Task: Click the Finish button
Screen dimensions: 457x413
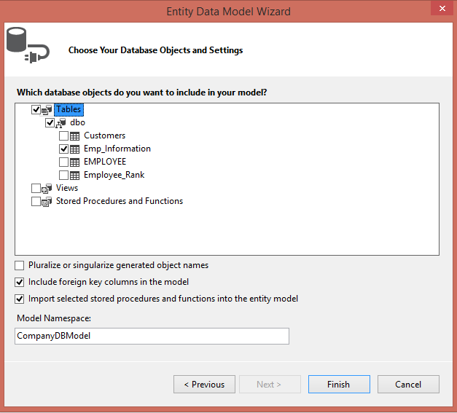Action: (x=338, y=384)
